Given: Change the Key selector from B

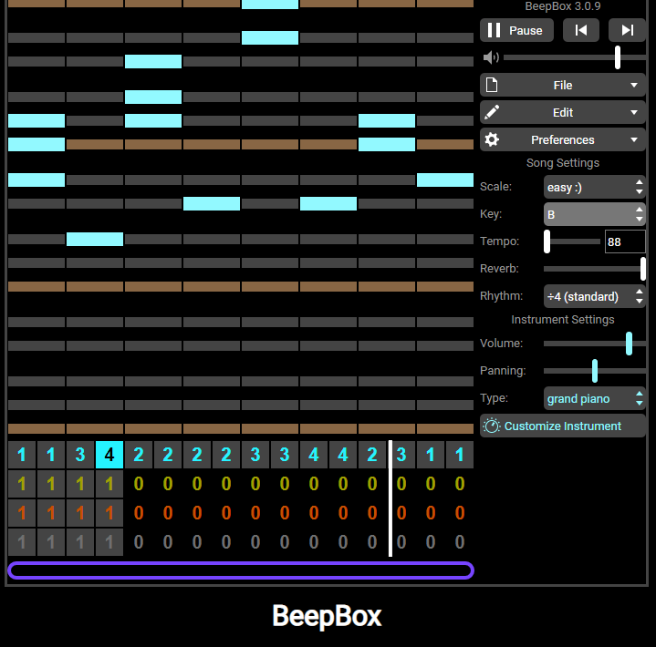Looking at the screenshot, I should (594, 214).
